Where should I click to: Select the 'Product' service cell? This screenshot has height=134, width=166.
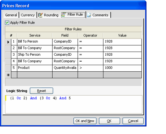click(35, 68)
